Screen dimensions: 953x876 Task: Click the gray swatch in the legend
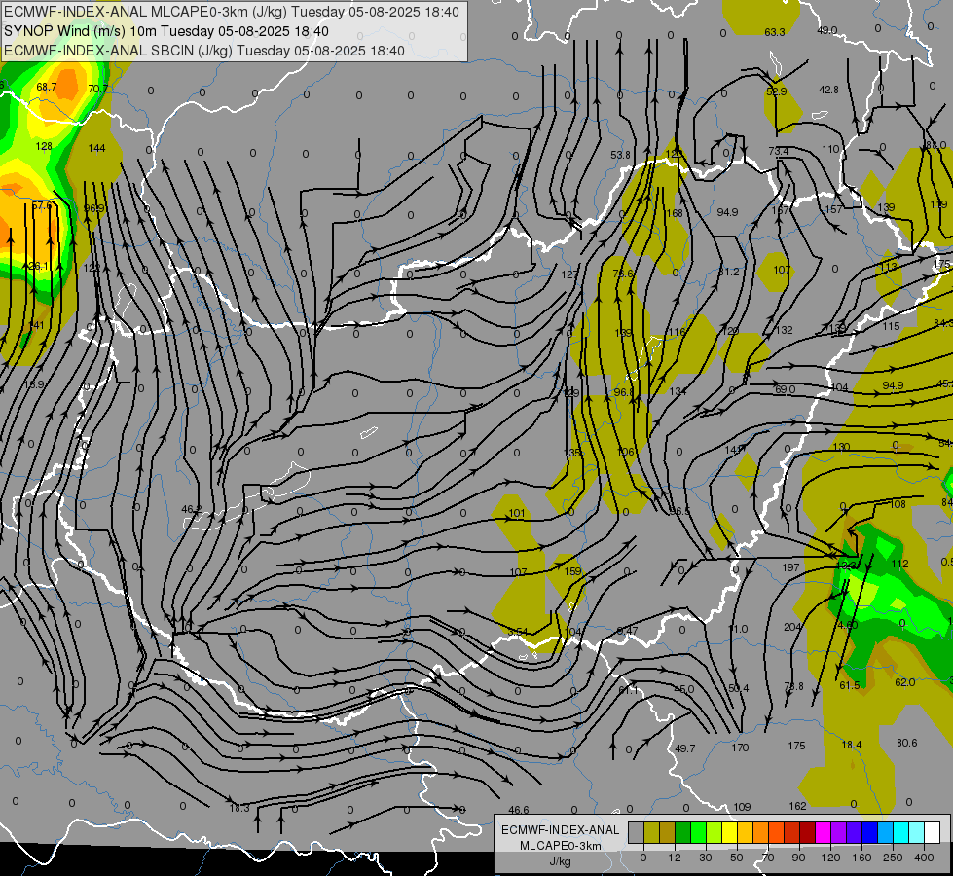tap(637, 832)
